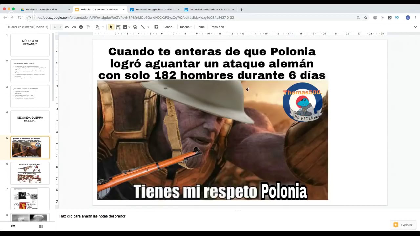Select slide 8 thumbnail in filmstrip
The image size is (420, 236).
pos(30,217)
